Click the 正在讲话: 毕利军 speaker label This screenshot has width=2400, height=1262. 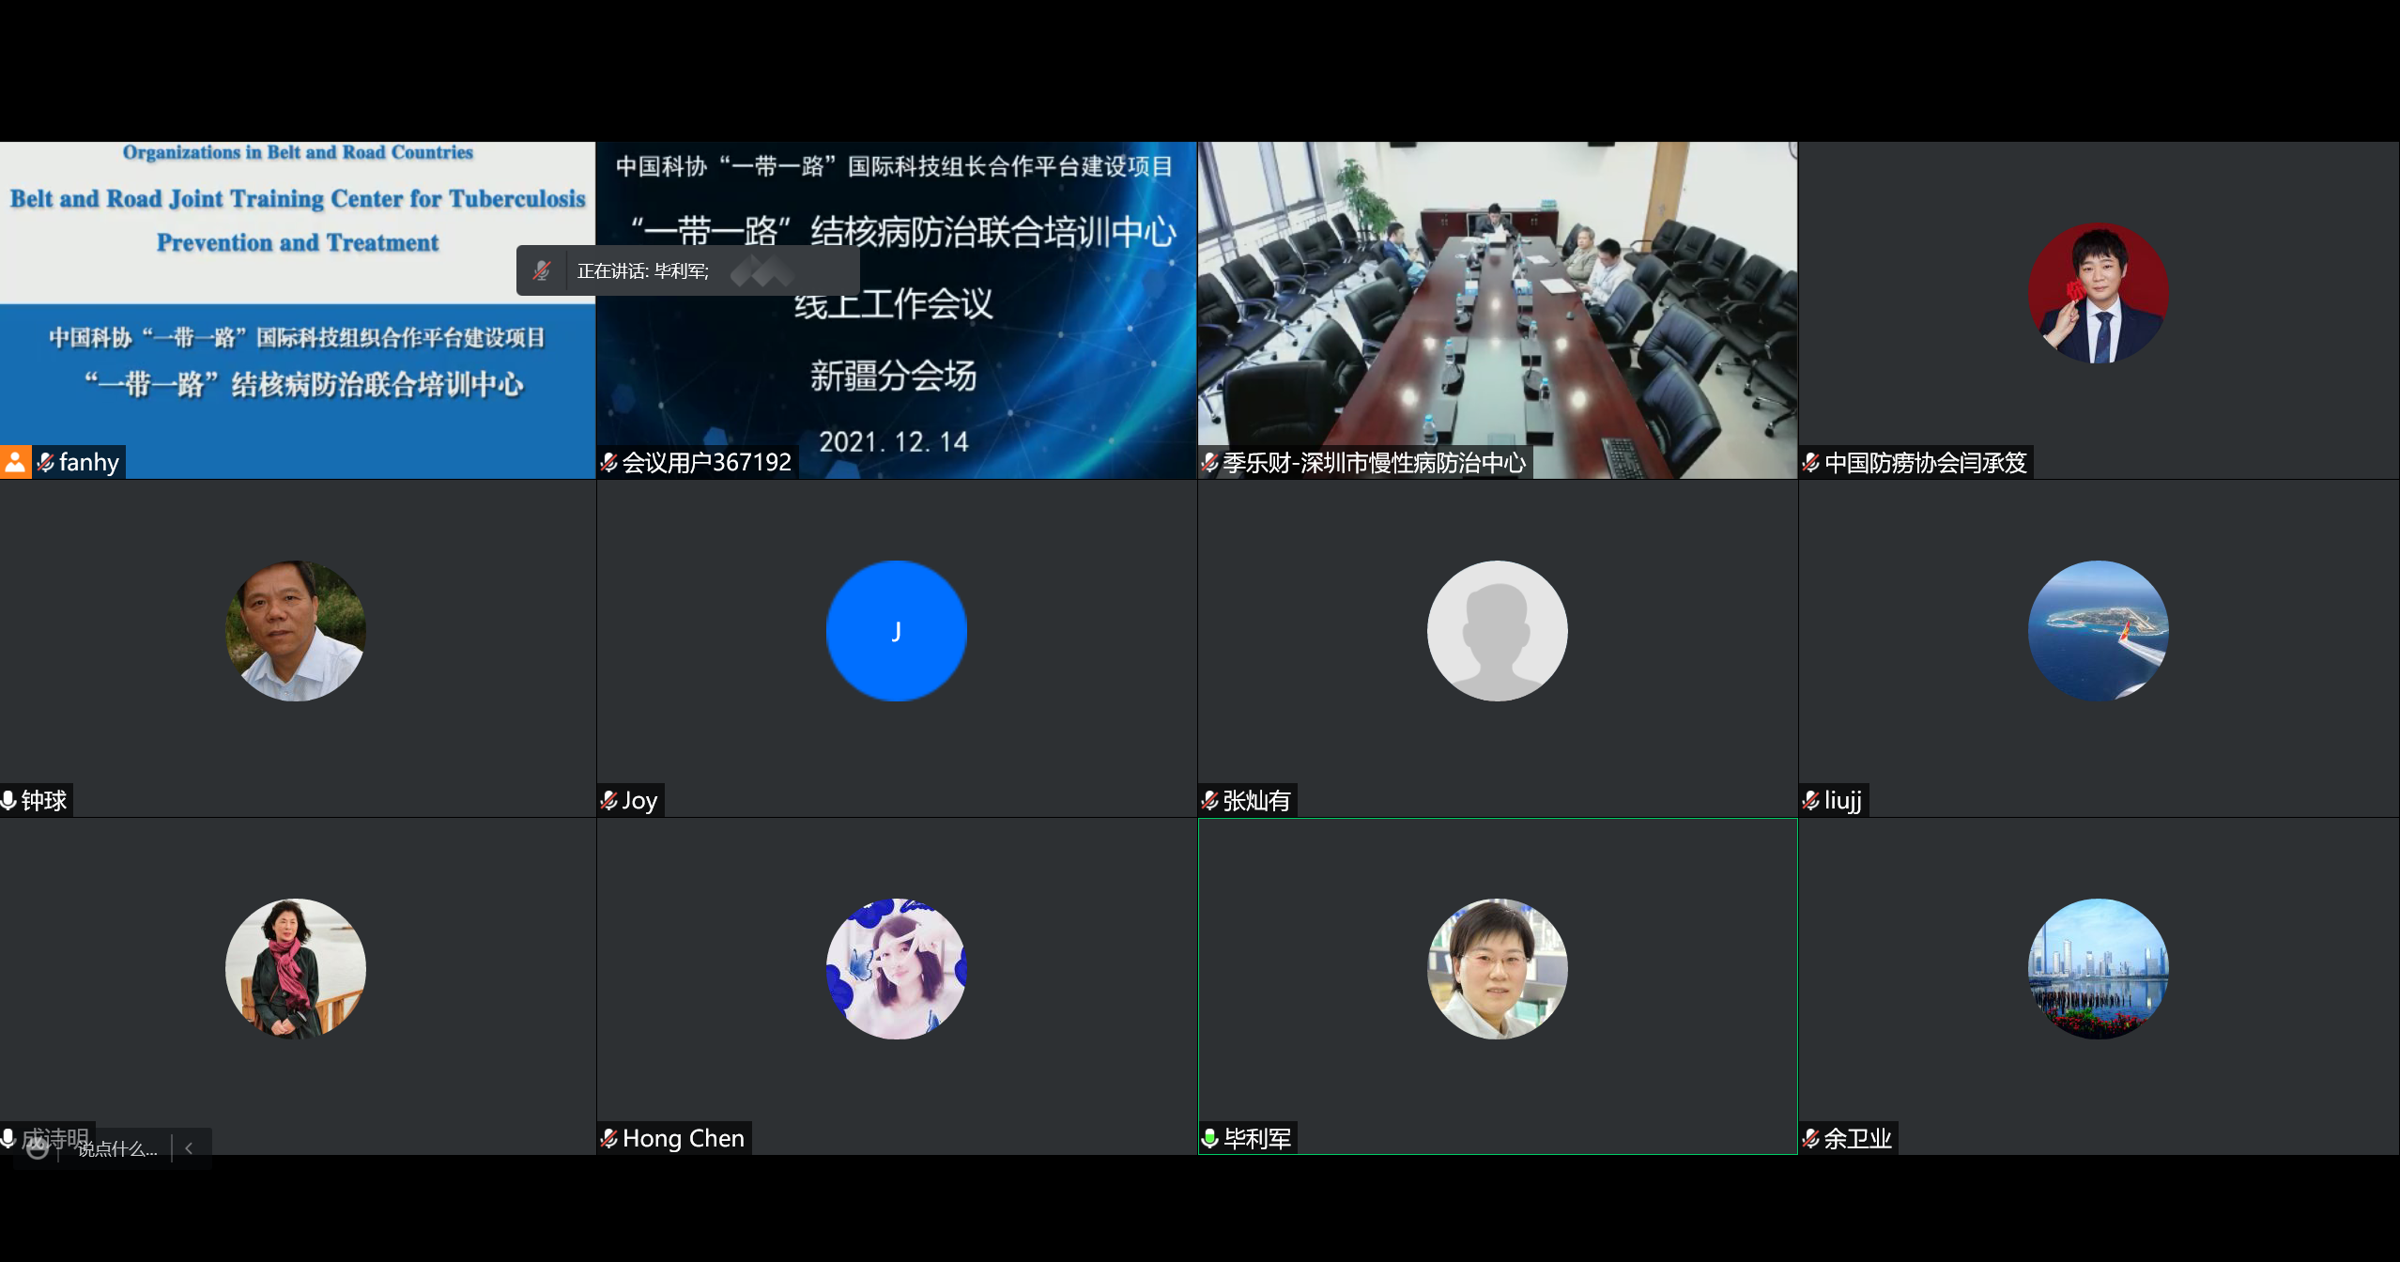click(643, 271)
